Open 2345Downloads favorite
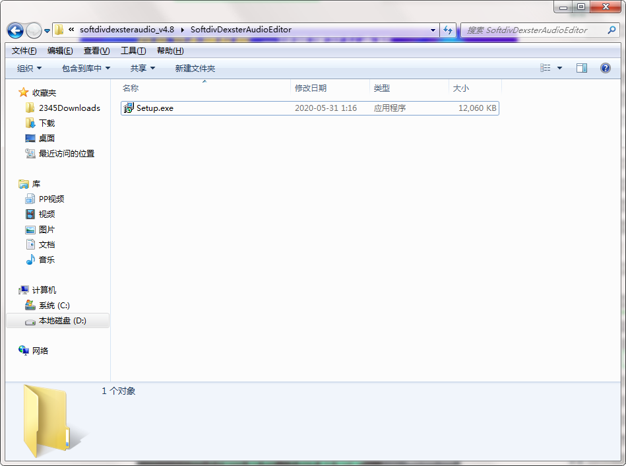 [69, 108]
